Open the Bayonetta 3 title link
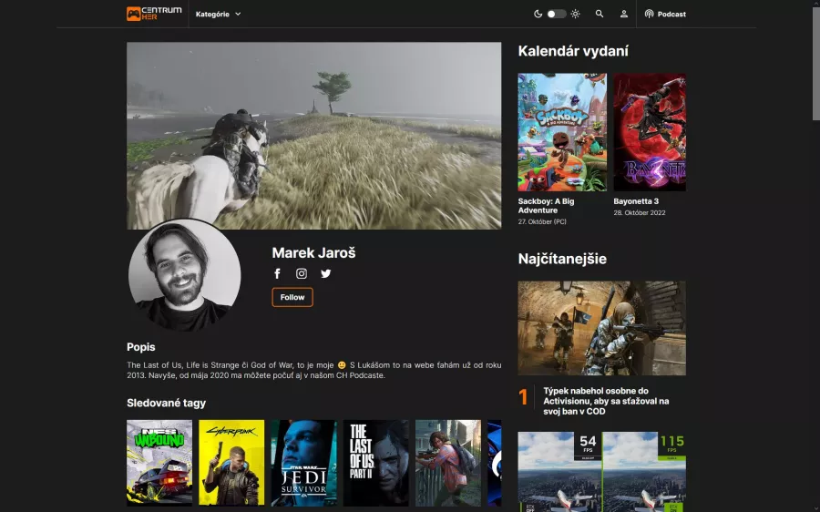820x512 pixels. 636,201
